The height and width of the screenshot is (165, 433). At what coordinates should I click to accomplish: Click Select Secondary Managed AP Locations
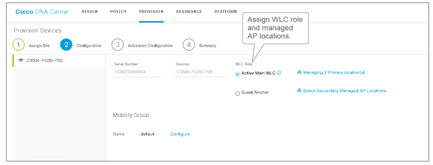click(344, 91)
